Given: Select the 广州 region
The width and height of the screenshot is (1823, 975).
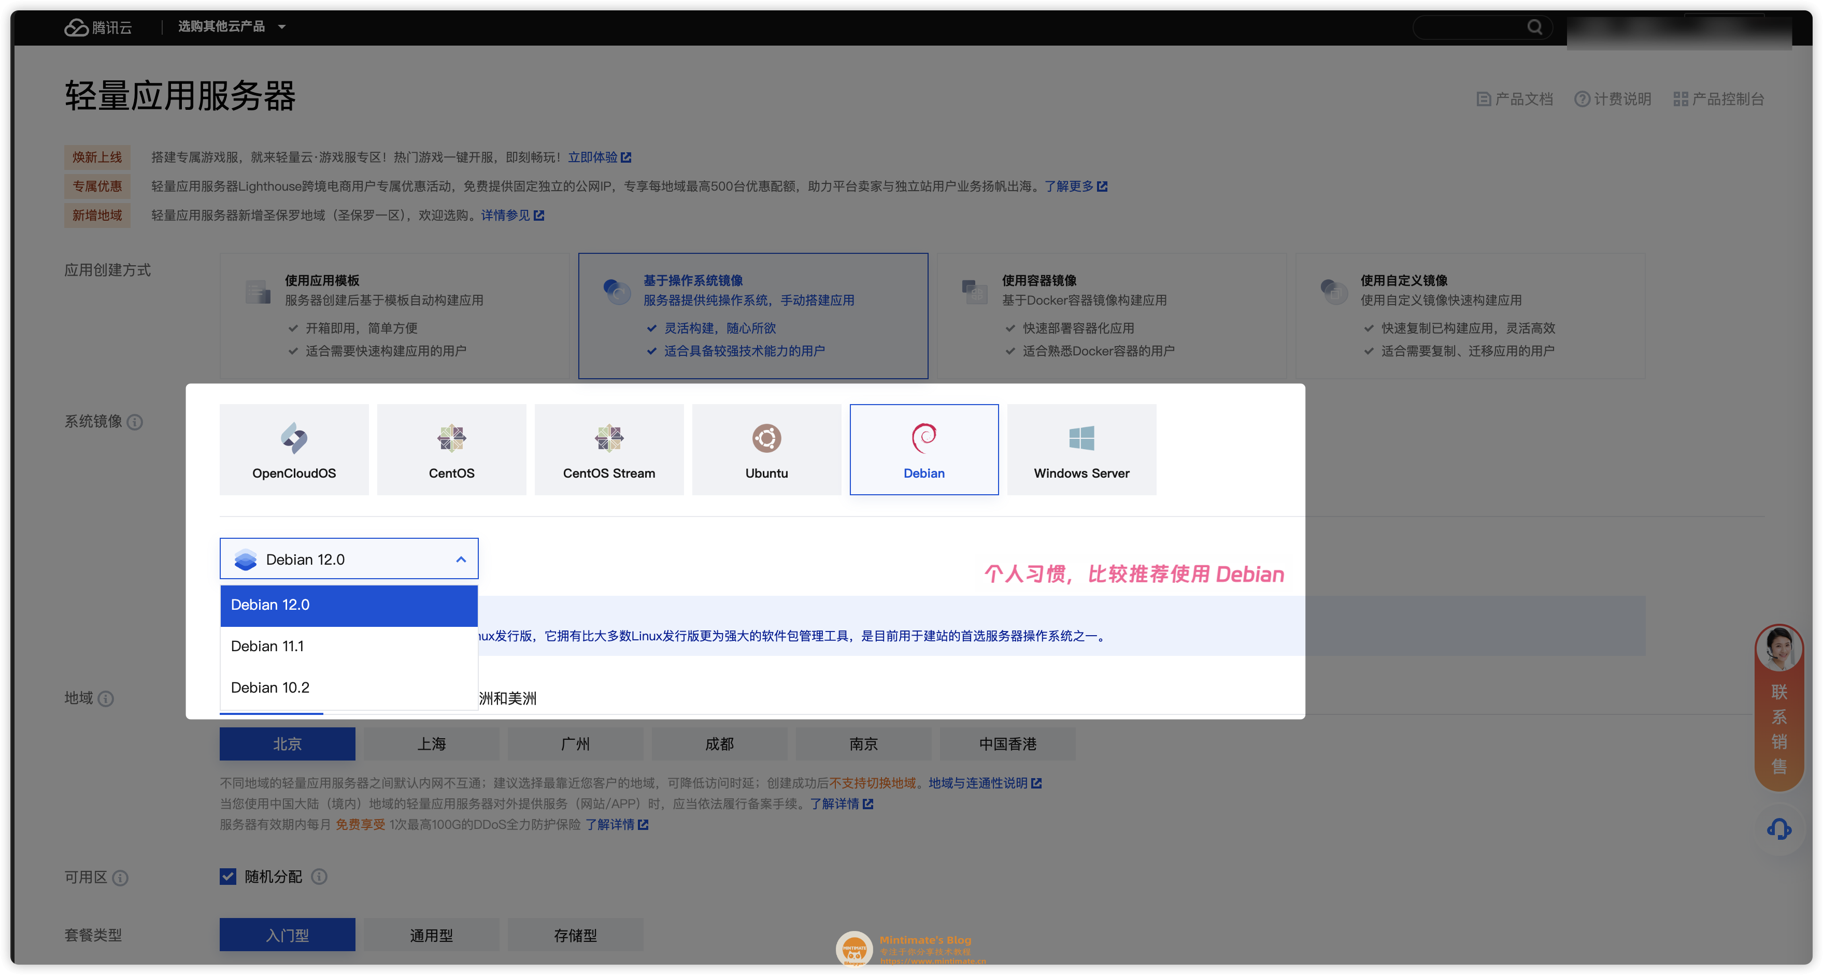Looking at the screenshot, I should [x=575, y=743].
